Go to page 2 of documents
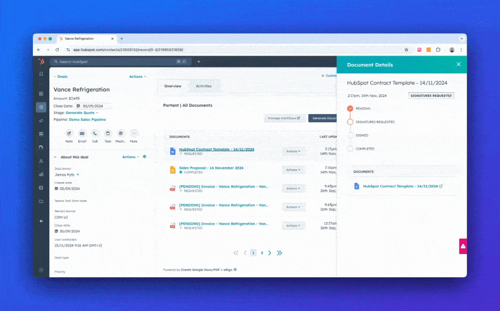The image size is (500, 311). point(262,253)
